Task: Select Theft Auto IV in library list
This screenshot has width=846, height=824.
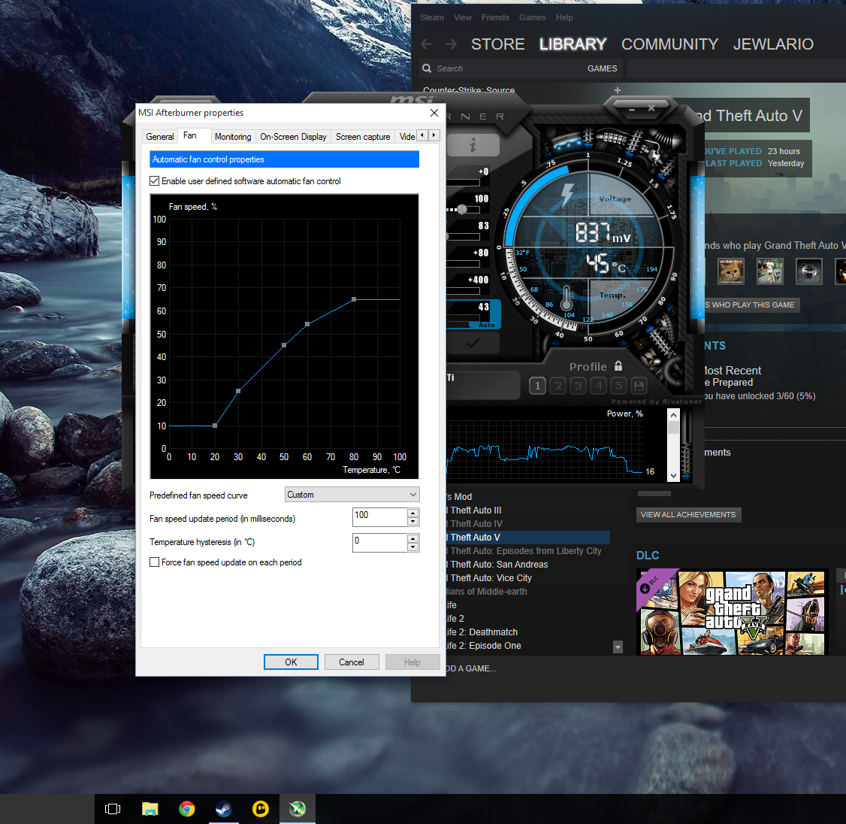Action: click(476, 524)
